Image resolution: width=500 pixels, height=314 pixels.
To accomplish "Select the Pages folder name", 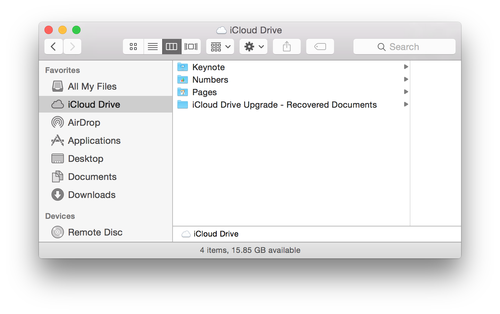I will [205, 92].
